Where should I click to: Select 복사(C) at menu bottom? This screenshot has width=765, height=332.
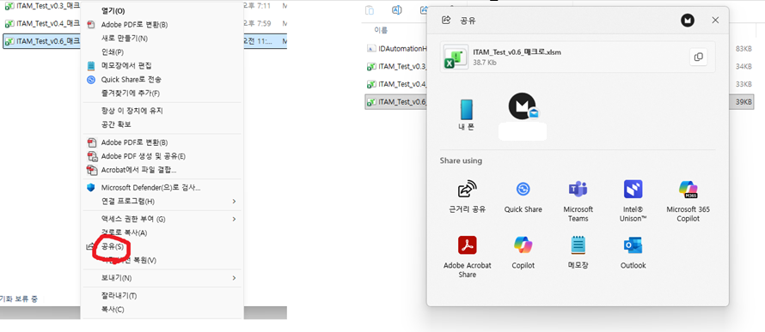pyautogui.click(x=113, y=309)
